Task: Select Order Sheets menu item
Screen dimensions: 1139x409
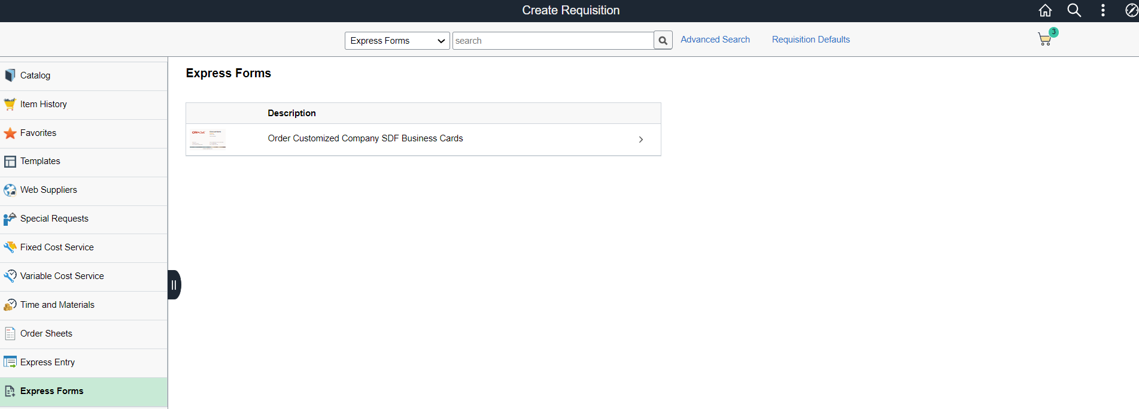Action: click(84, 334)
